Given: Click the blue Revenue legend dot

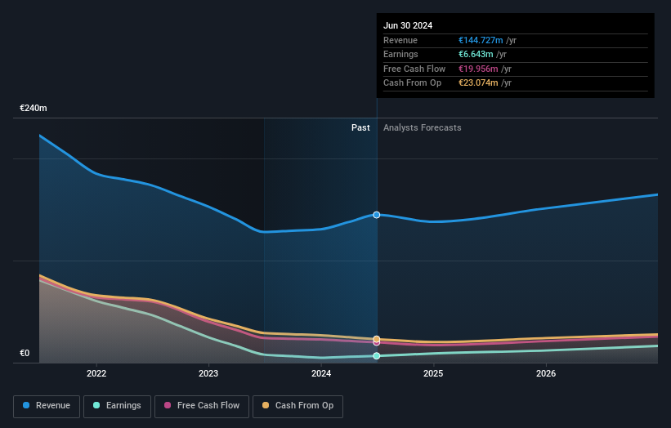Looking at the screenshot, I should pyautogui.click(x=26, y=406).
